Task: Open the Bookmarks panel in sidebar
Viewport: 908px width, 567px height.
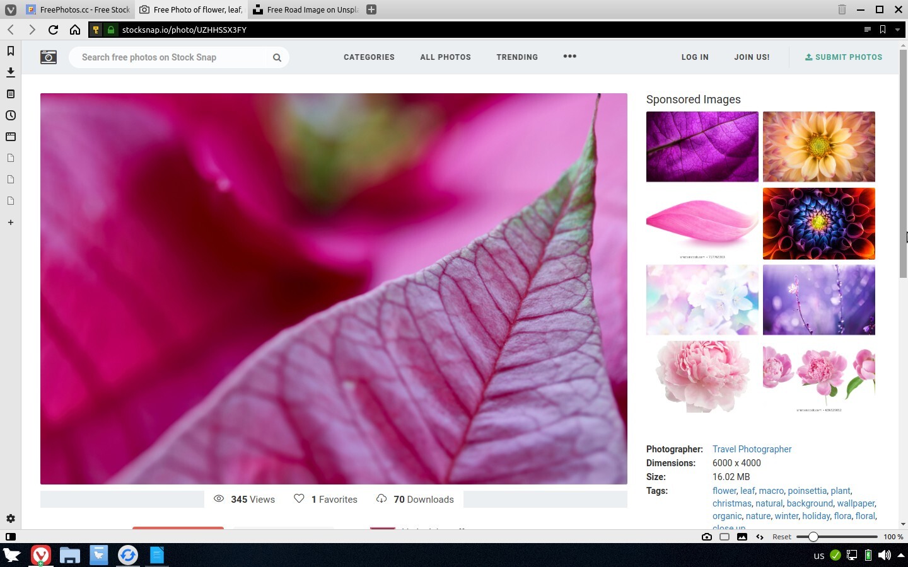Action: click(x=11, y=51)
